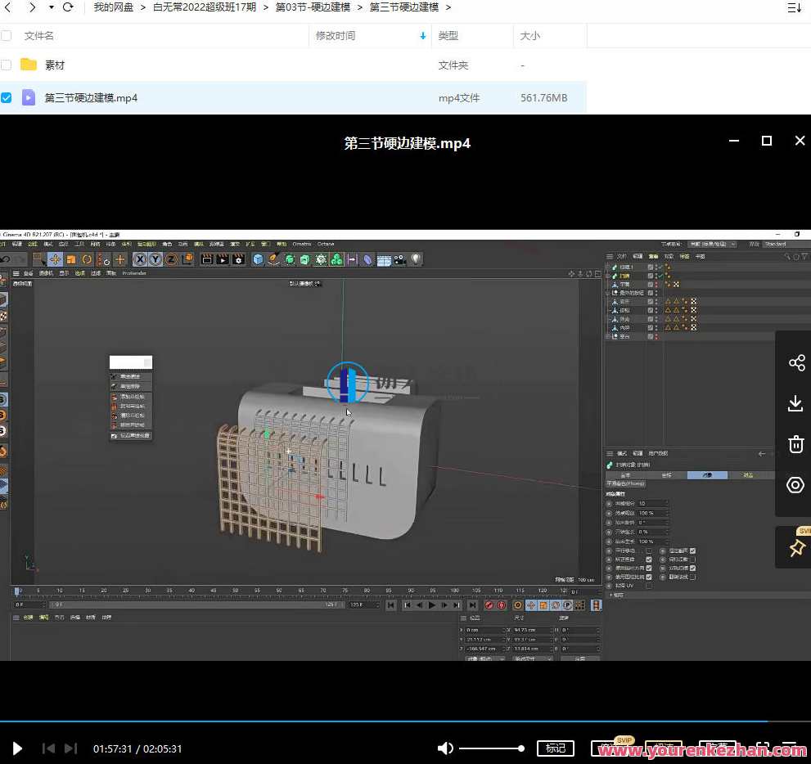Delete the file using trash icon
811x764 pixels.
(795, 444)
